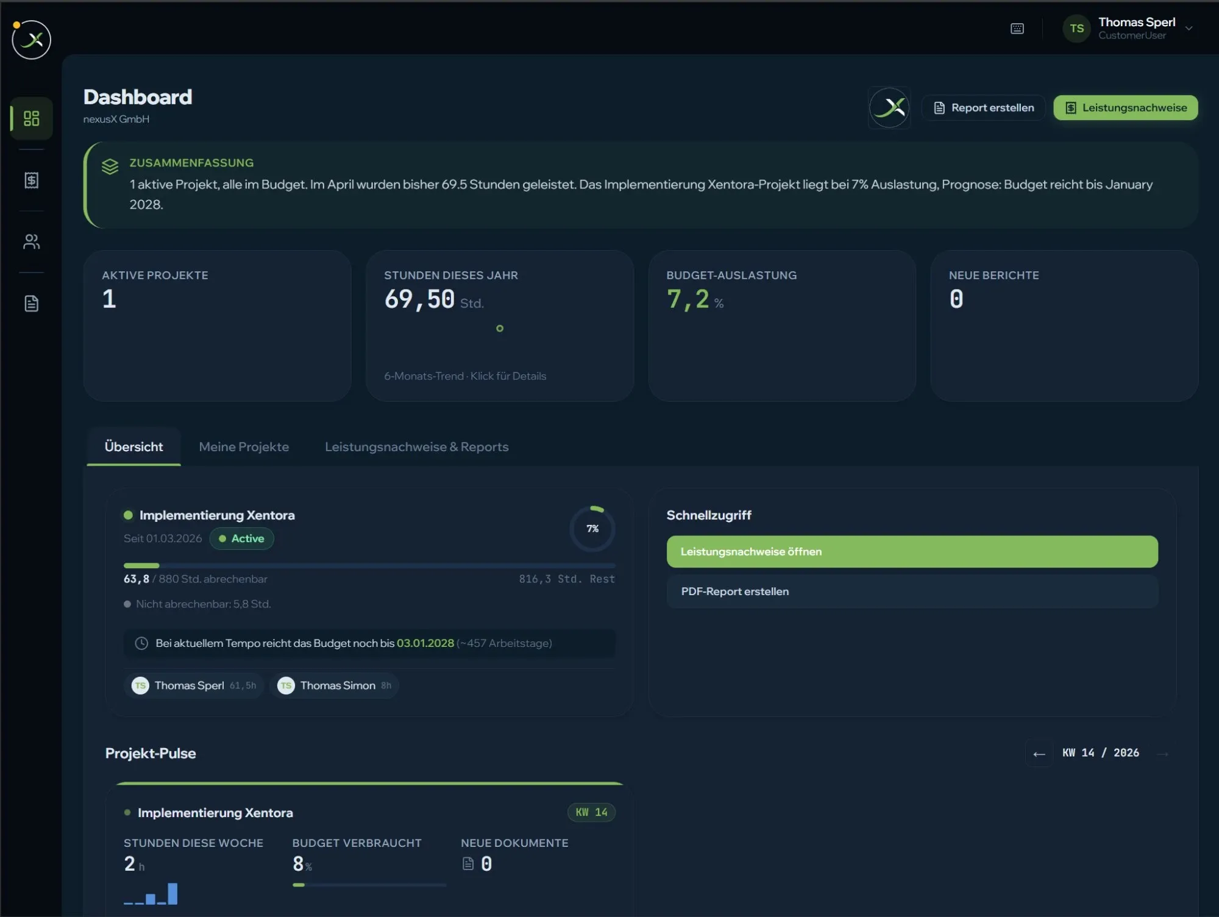
Task: Click Nicht abrechenbar: 5,8 Std. text
Action: tap(204, 604)
